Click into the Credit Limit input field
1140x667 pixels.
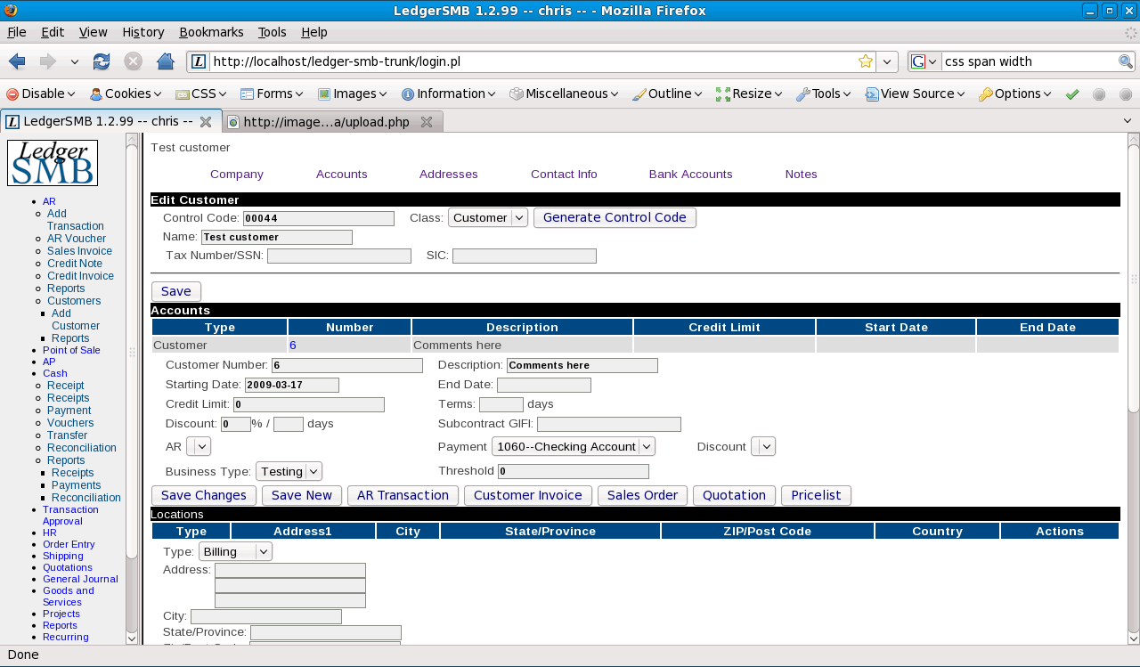pyautogui.click(x=308, y=405)
